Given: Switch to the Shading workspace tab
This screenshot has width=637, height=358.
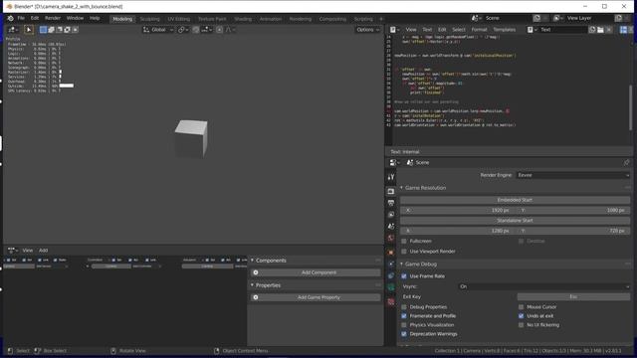Looking at the screenshot, I should pos(243,19).
